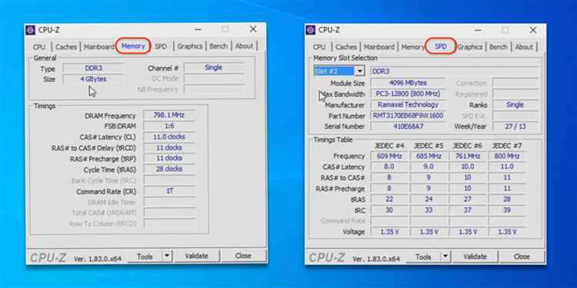The image size is (577, 288).
Task: Click JEDEC #4 voltage 1.35 V cell
Action: 389,232
